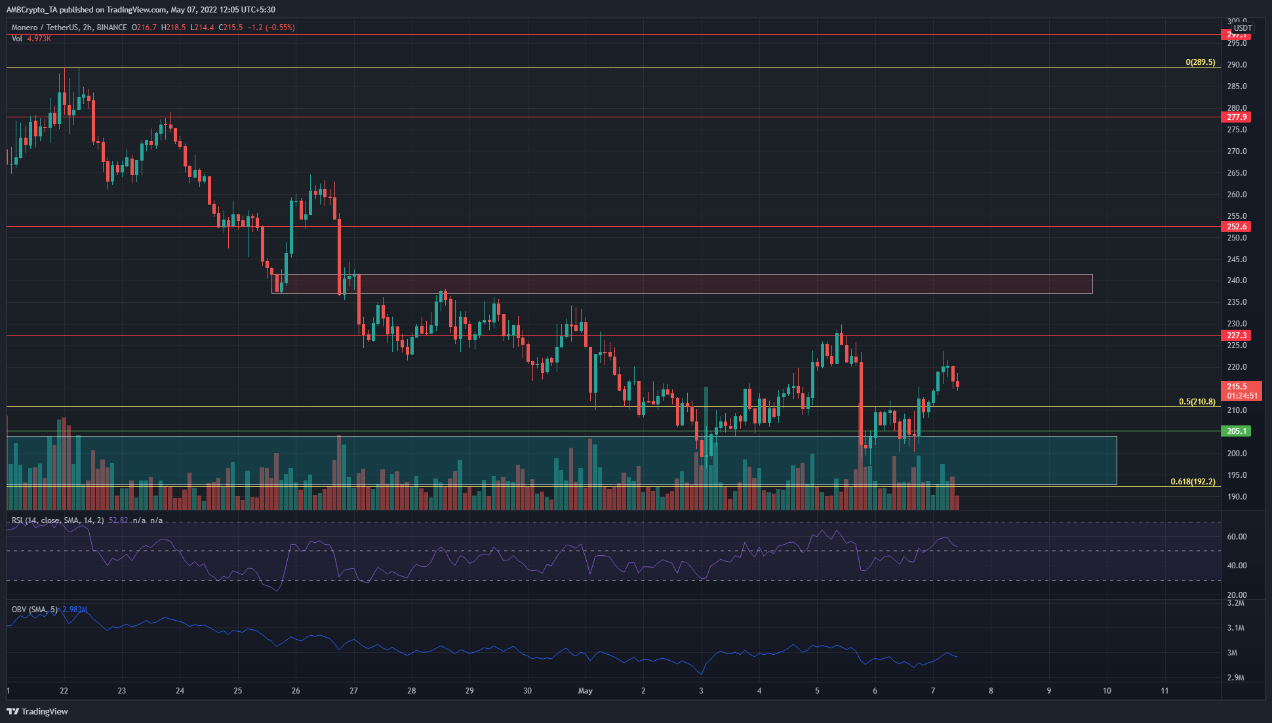This screenshot has height=723, width=1272.
Task: Select the red 277.9 price level label
Action: tap(1237, 117)
